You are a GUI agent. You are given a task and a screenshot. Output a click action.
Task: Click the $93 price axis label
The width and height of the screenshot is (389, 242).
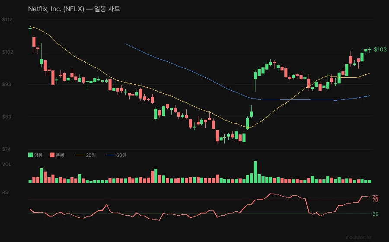6,84
